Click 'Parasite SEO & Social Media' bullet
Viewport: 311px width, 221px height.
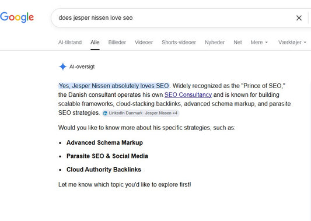(107, 156)
